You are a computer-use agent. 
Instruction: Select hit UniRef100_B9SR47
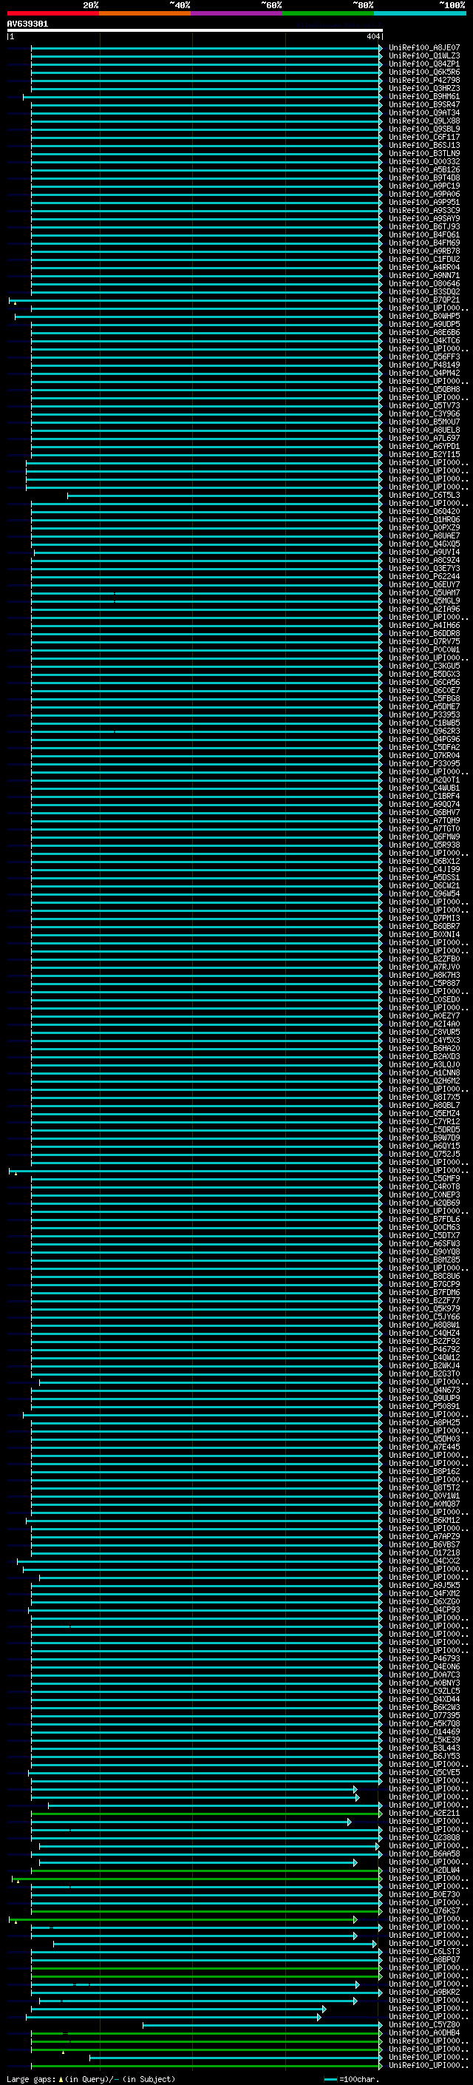point(423,104)
